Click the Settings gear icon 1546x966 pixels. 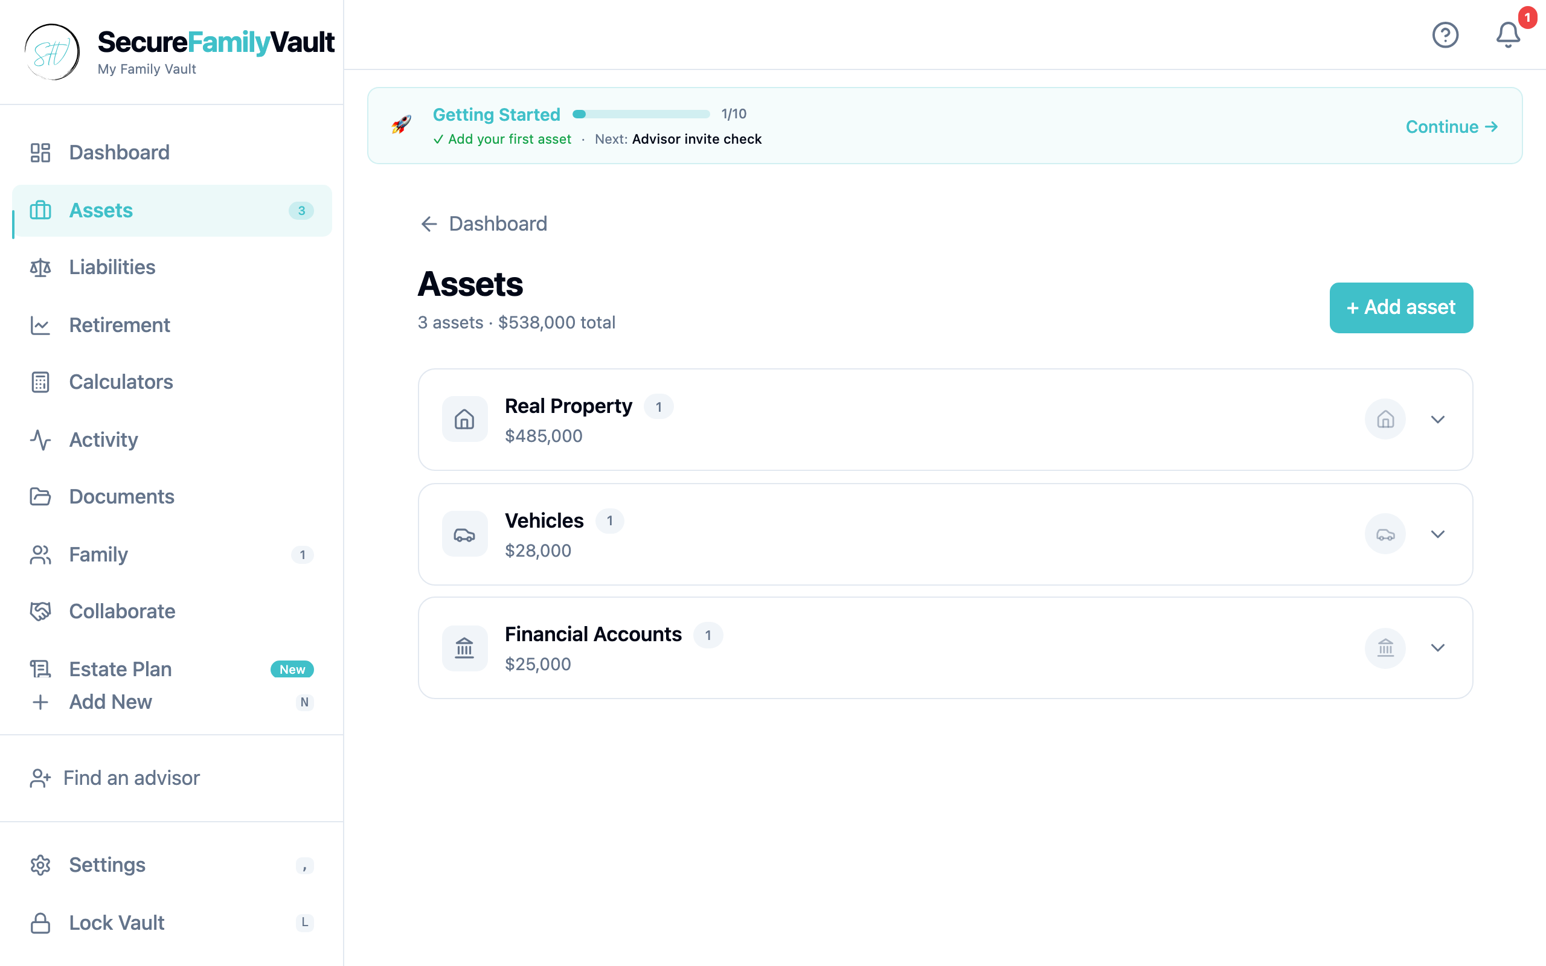pyautogui.click(x=40, y=865)
